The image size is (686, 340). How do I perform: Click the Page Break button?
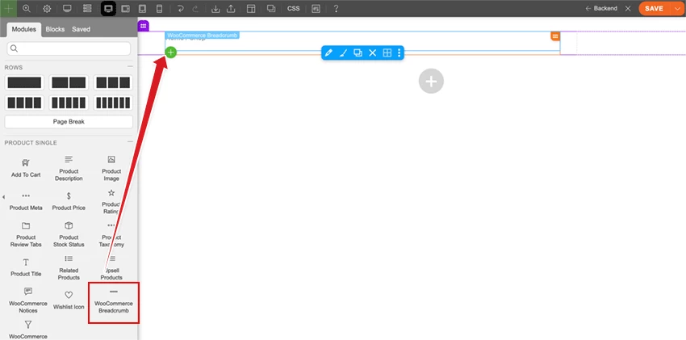(69, 122)
